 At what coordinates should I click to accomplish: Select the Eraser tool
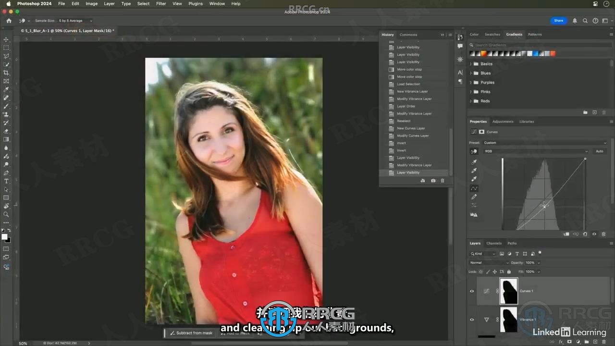(x=6, y=131)
